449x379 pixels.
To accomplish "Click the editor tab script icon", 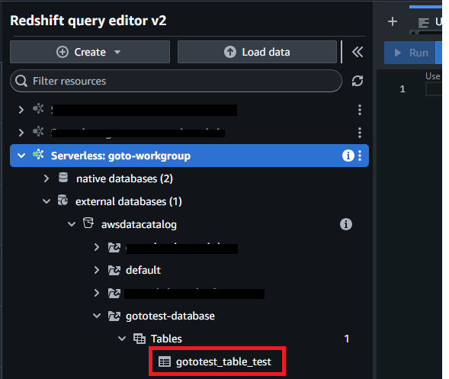I will click(x=423, y=23).
